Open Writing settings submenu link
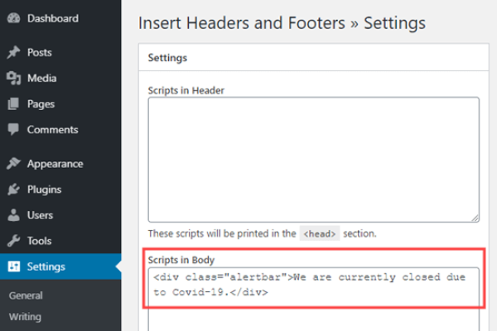 coord(25,316)
